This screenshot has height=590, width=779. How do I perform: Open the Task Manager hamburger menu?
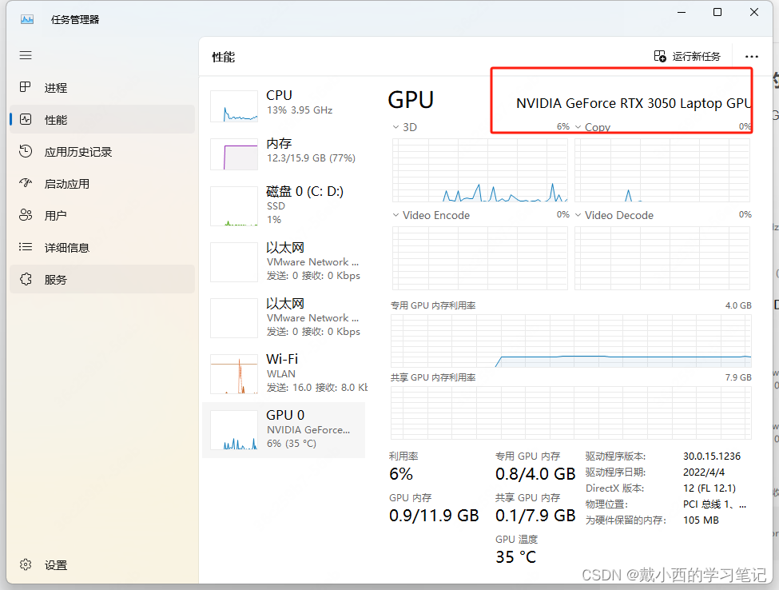point(26,55)
